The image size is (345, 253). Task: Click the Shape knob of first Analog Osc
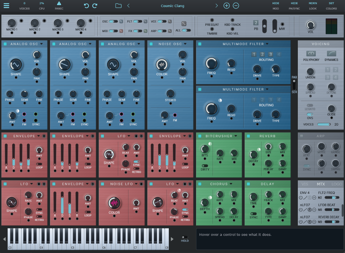point(16,65)
